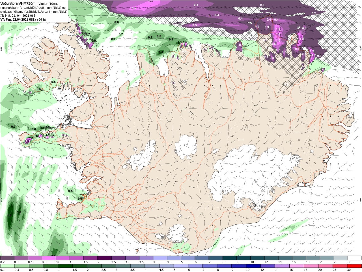Choose the pure red 30 swatch, lower legend
This screenshot has width=362, height=272.
(x=355, y=266)
